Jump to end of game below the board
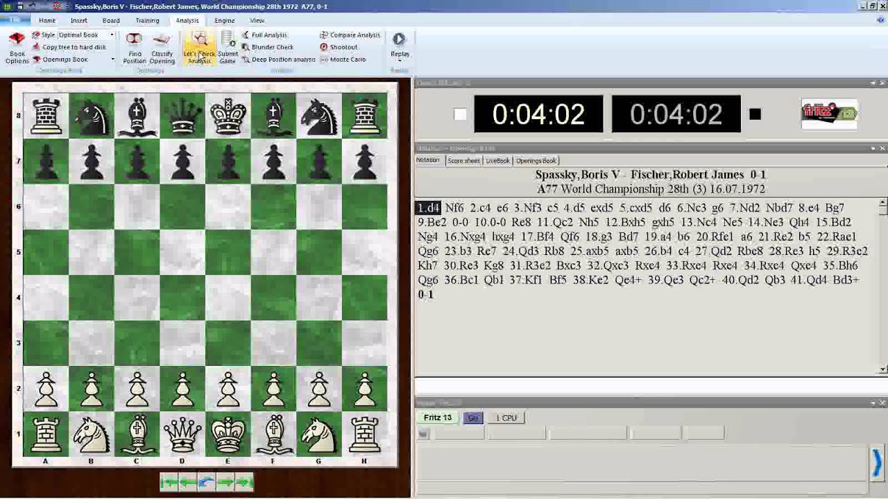Screen dimensions: 888x499 coord(244,482)
